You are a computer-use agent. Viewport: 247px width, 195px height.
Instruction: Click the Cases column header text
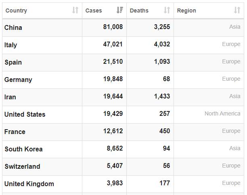tap(94, 10)
